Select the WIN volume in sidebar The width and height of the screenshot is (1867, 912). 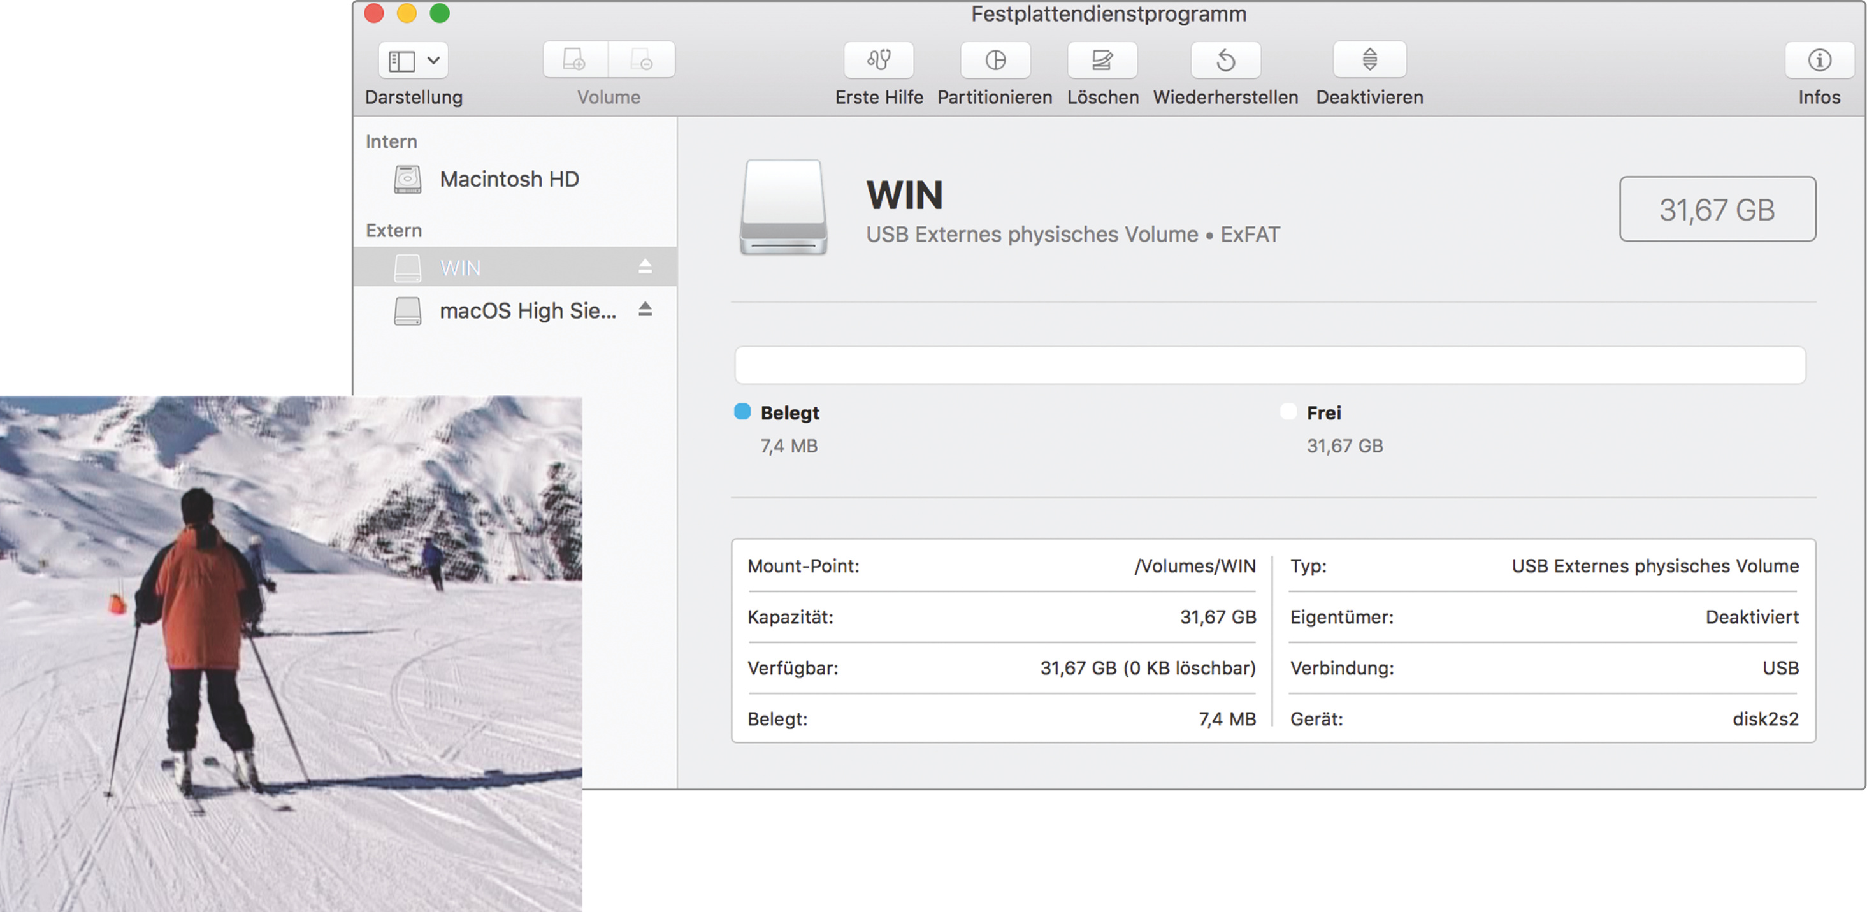(x=460, y=268)
